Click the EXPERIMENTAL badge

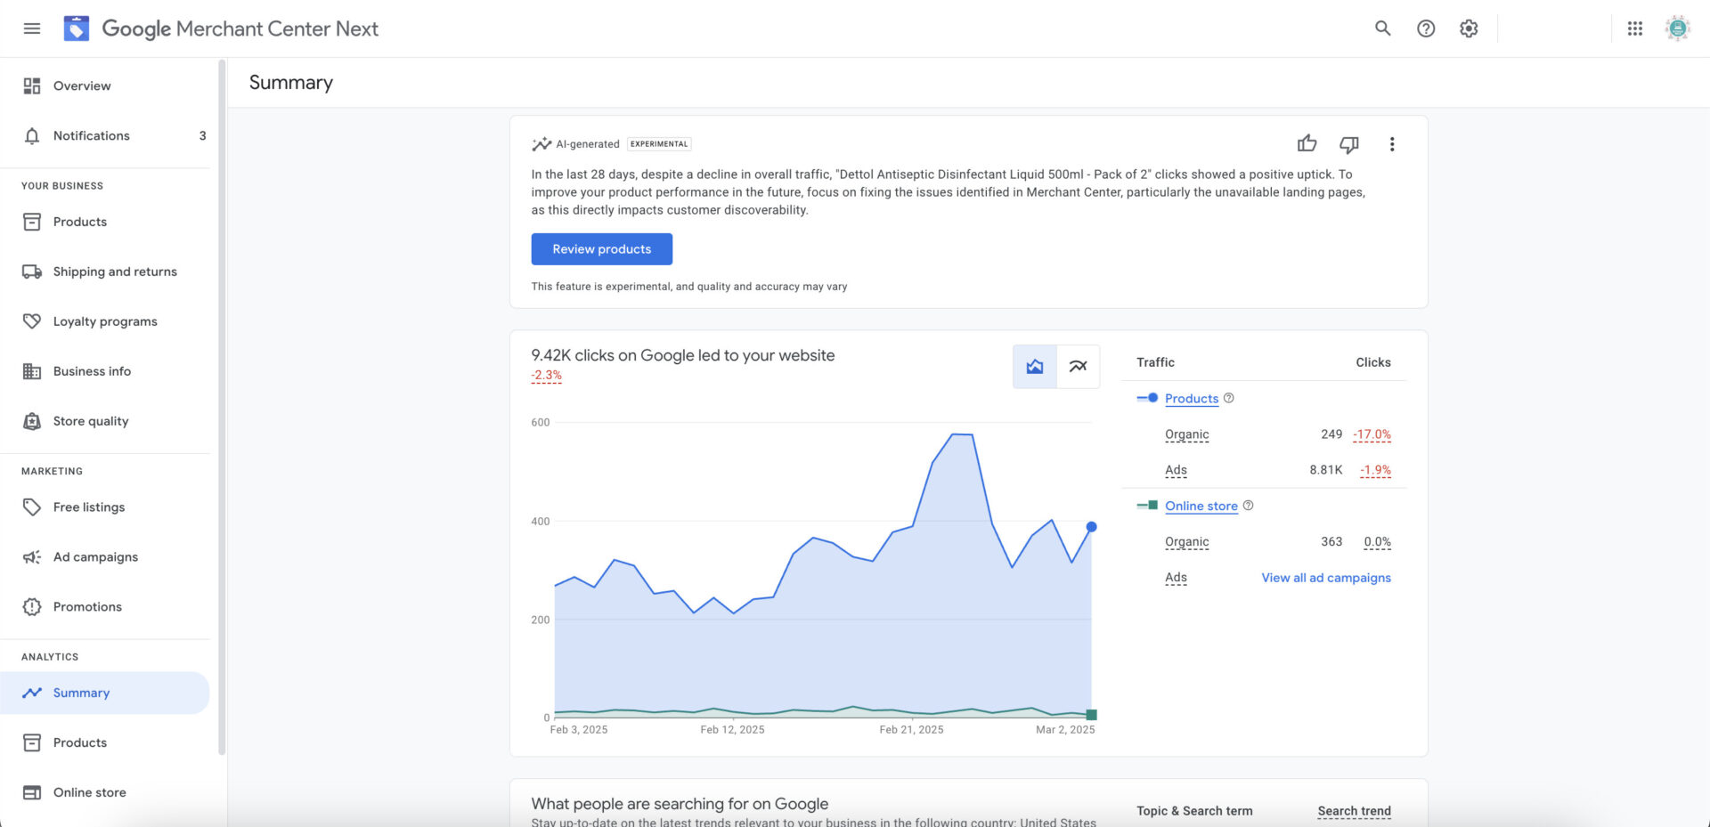(659, 144)
